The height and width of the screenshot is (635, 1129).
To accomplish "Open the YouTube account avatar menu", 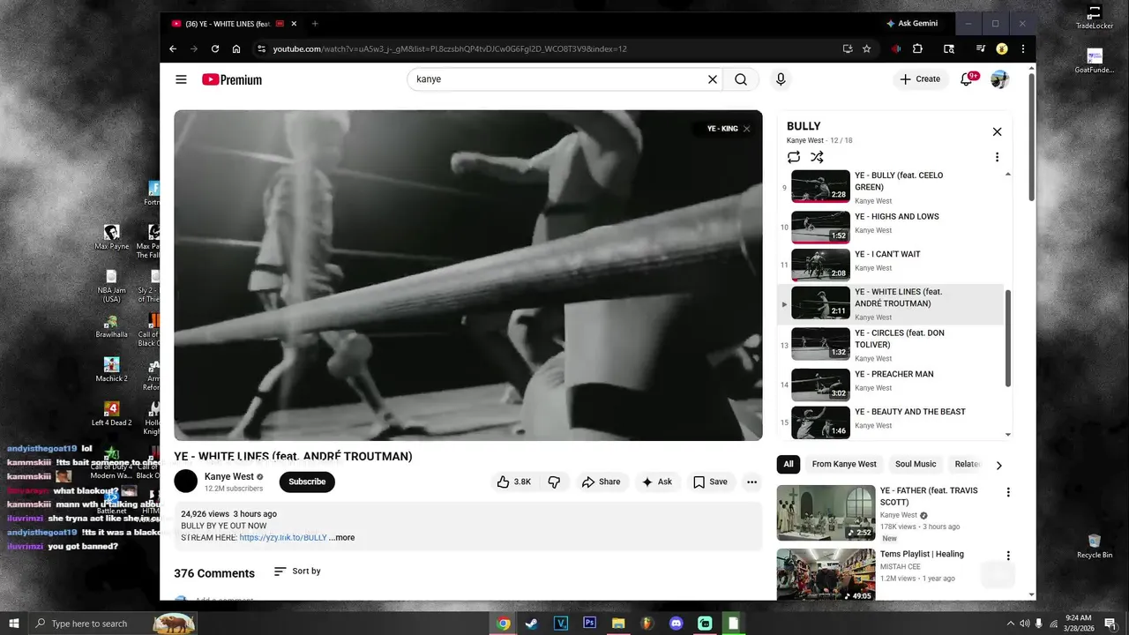I will (x=999, y=79).
